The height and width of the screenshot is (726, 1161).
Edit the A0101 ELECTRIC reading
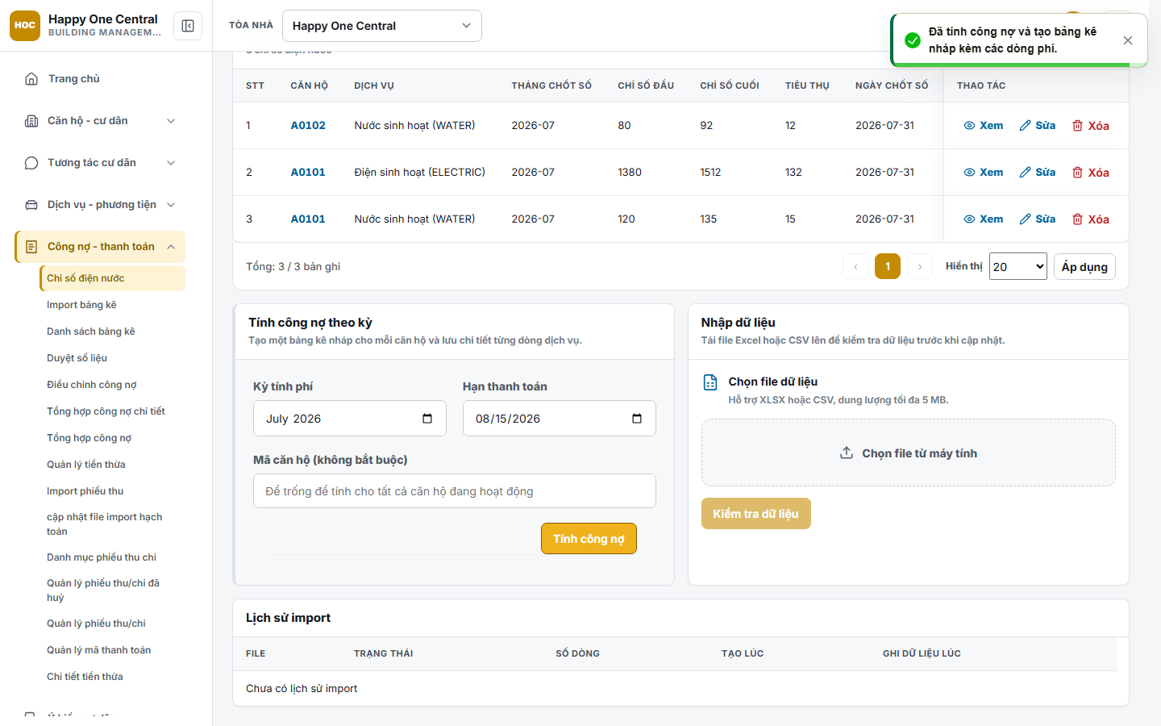[x=1038, y=173]
